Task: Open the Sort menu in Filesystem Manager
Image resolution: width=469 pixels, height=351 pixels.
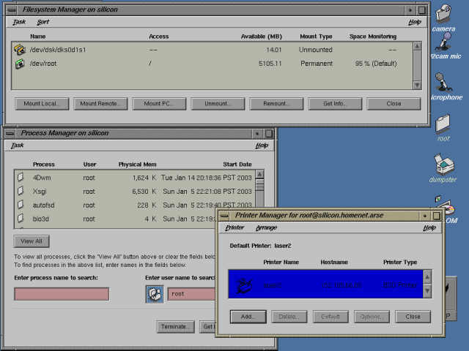Action: [43, 22]
